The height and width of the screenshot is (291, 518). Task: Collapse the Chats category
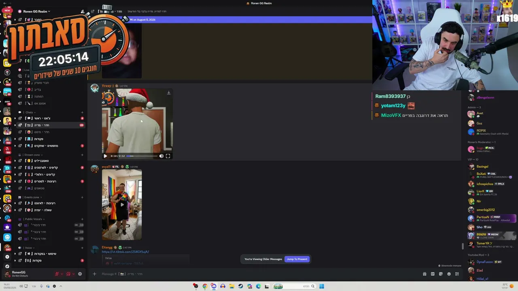pyautogui.click(x=30, y=112)
